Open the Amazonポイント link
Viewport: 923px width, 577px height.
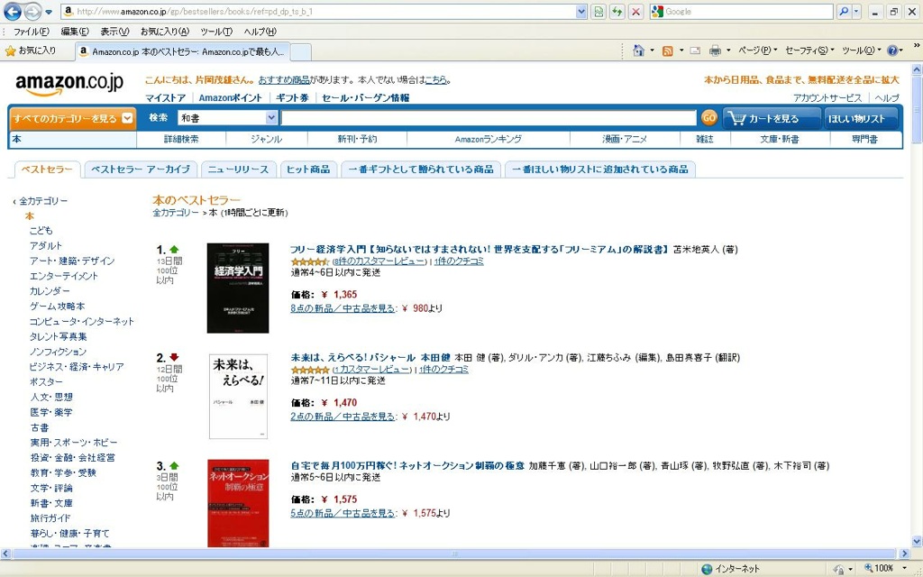[231, 98]
